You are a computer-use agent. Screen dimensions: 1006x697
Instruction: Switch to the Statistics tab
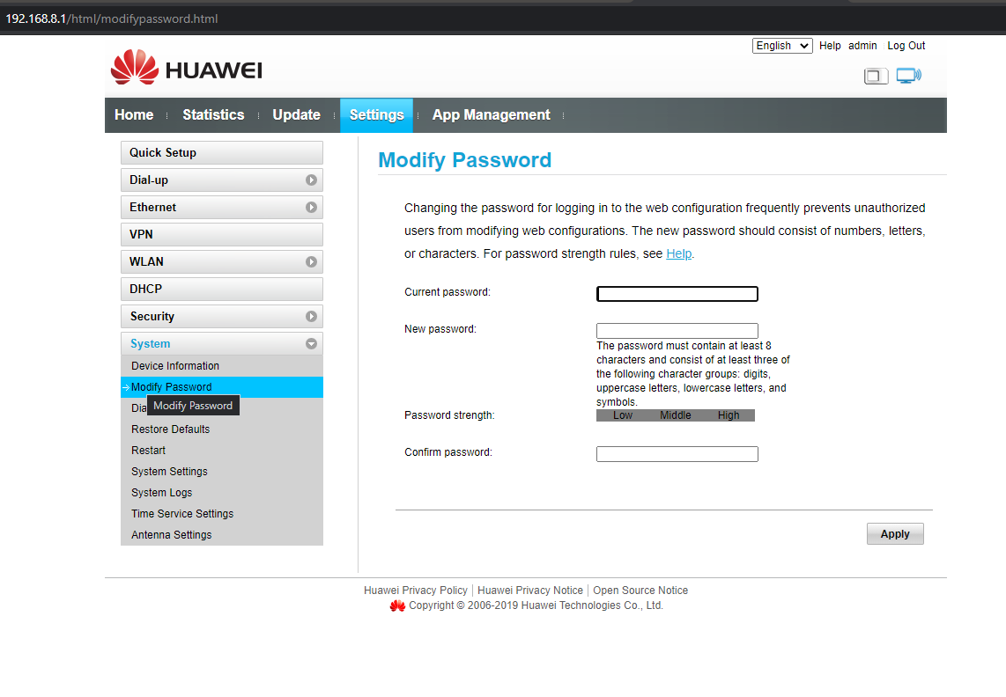(x=213, y=115)
